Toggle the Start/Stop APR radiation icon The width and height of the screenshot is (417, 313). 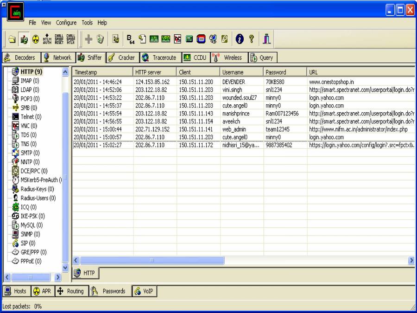click(36, 39)
